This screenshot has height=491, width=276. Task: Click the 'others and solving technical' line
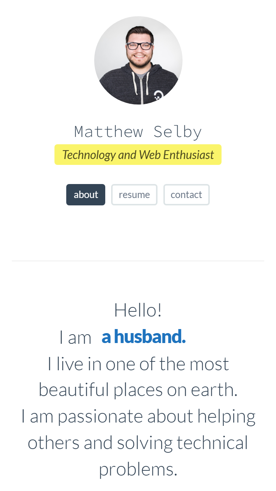(138, 443)
